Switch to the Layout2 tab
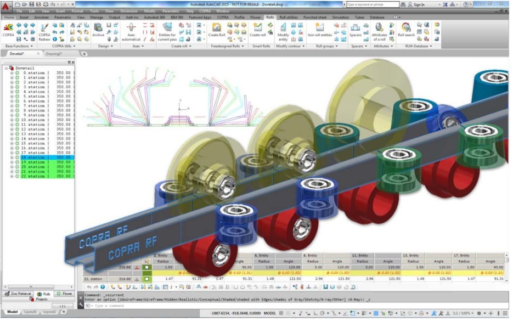 pos(49,312)
